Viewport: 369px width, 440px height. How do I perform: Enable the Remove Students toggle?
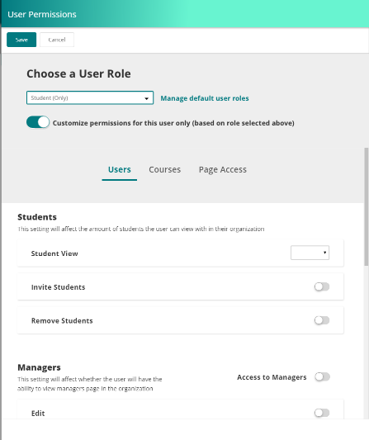pos(322,320)
